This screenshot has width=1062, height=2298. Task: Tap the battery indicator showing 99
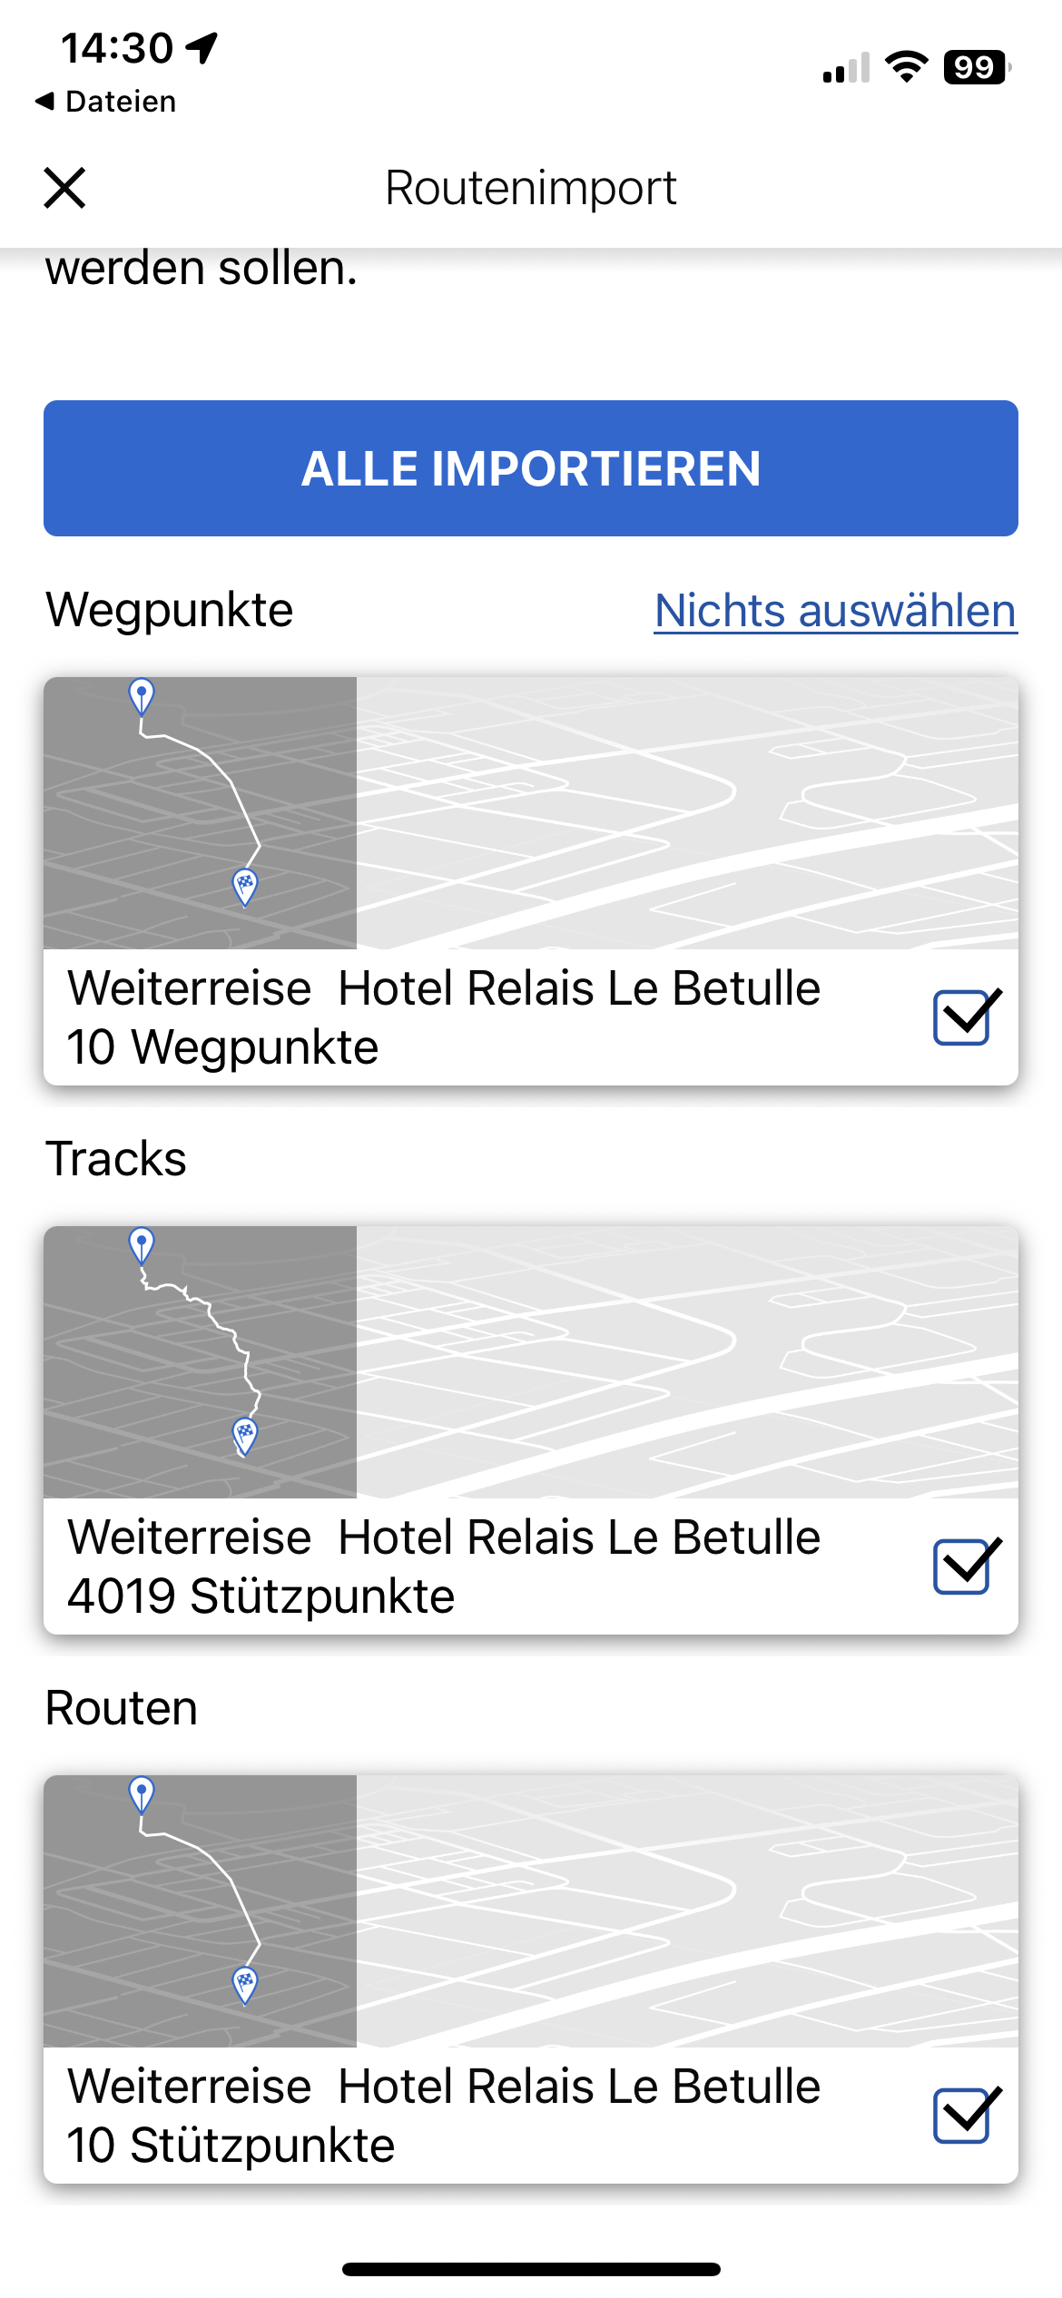975,67
